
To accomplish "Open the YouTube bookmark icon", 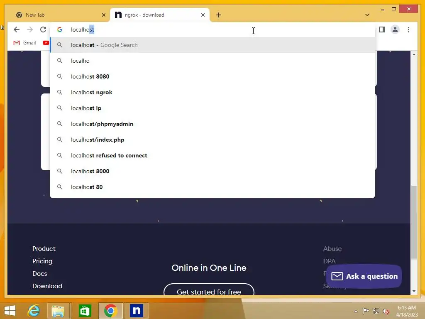I will pyautogui.click(x=46, y=43).
